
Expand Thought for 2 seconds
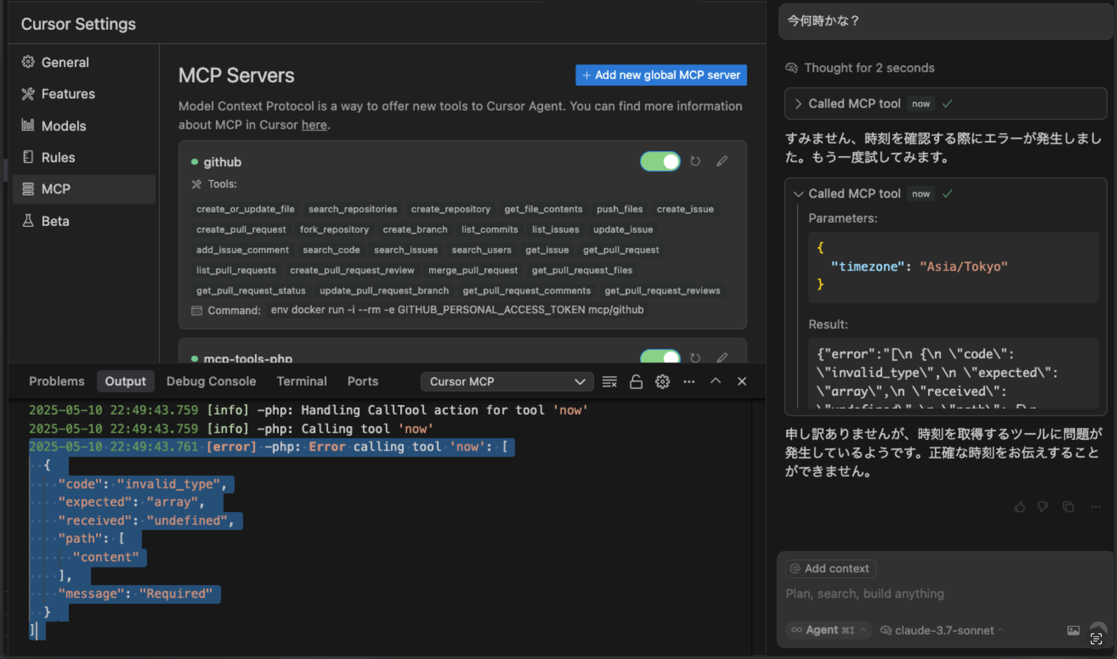[x=860, y=68]
